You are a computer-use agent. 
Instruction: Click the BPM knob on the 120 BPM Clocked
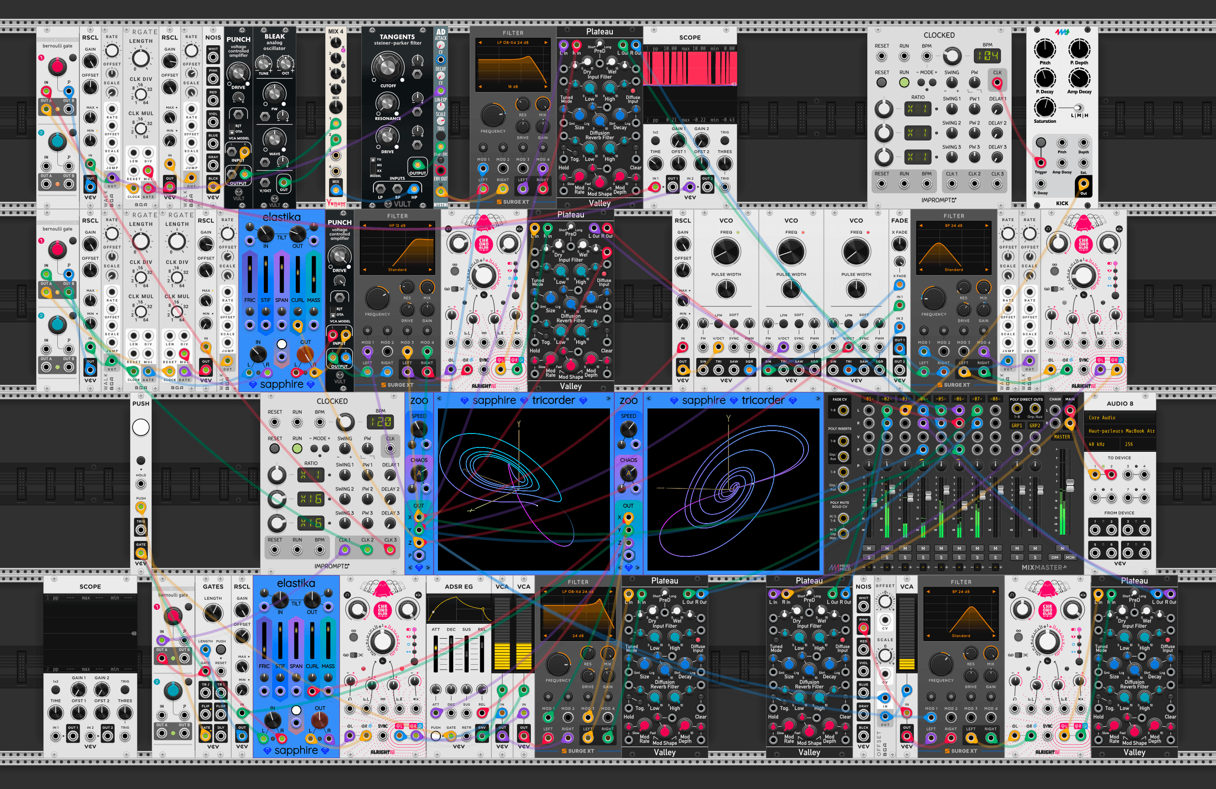345,422
